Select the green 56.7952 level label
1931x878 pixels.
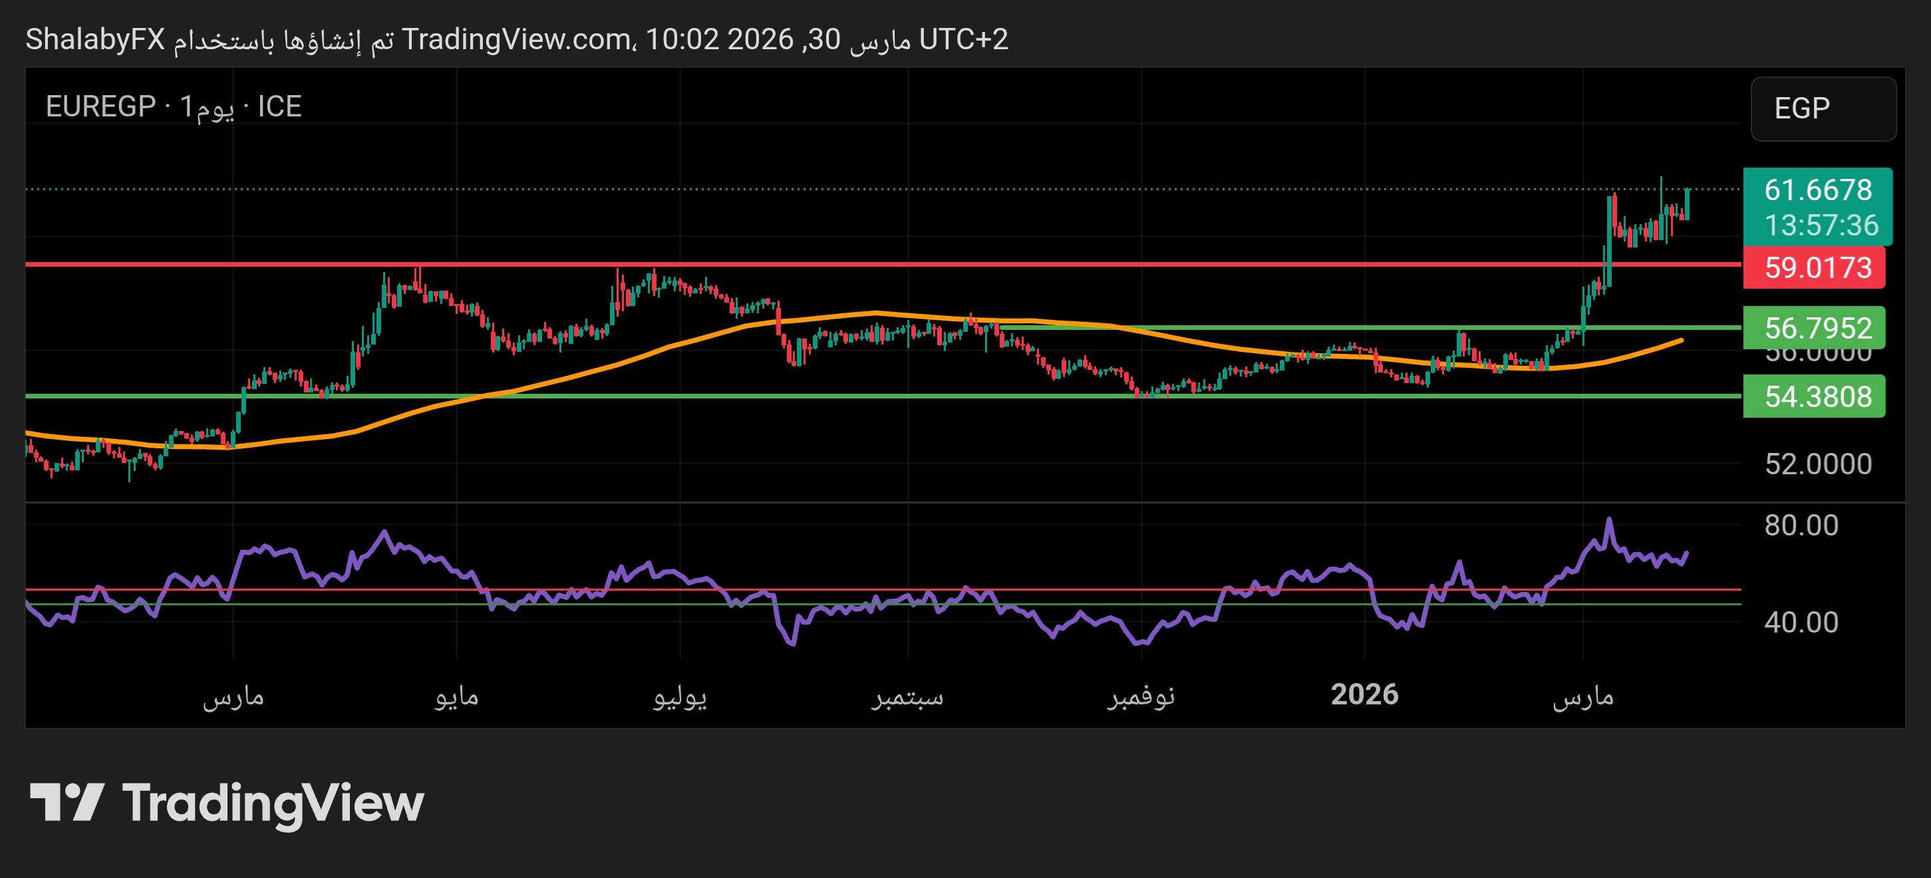(x=1817, y=328)
